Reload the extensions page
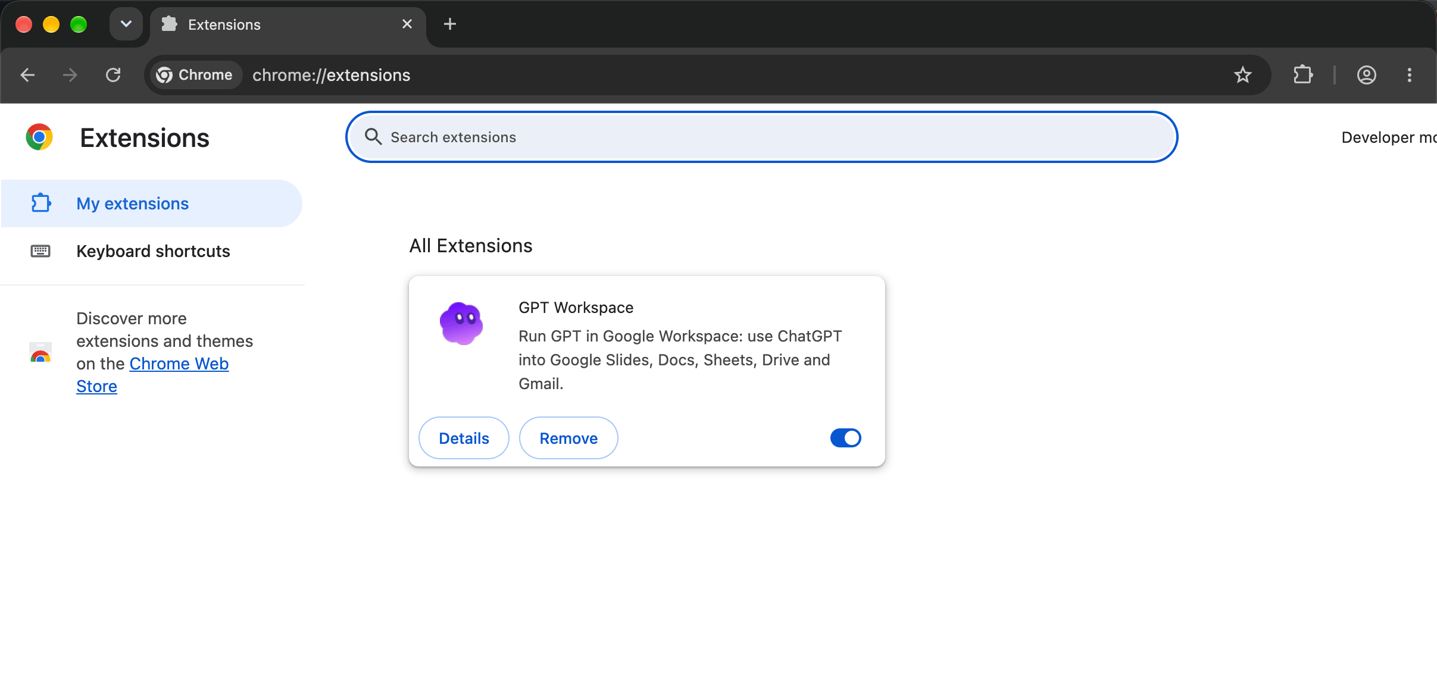Screen dimensions: 1437x683 (x=113, y=75)
